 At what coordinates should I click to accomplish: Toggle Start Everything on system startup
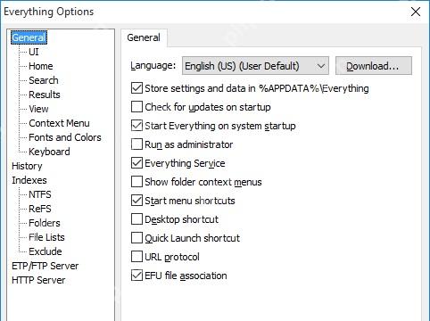[x=136, y=126]
